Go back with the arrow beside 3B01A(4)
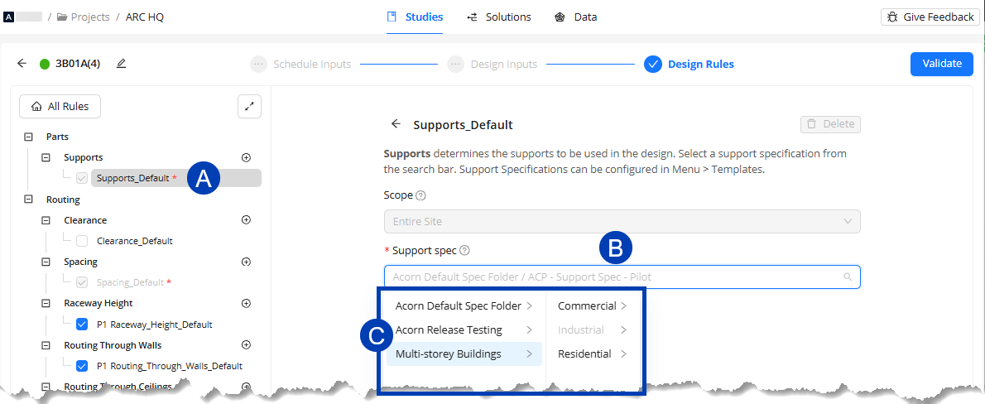Screen dimensions: 985x404 pos(22,64)
